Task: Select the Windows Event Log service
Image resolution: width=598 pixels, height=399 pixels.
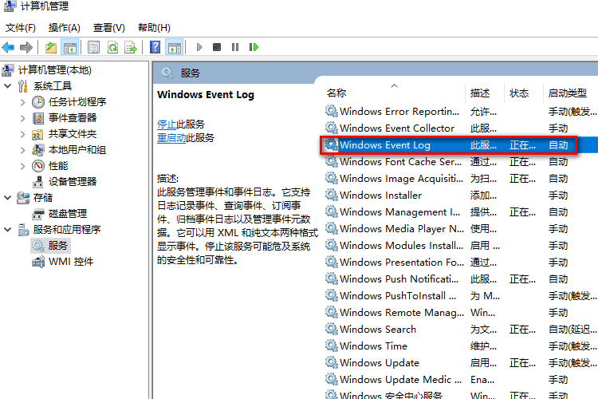Action: [460, 145]
